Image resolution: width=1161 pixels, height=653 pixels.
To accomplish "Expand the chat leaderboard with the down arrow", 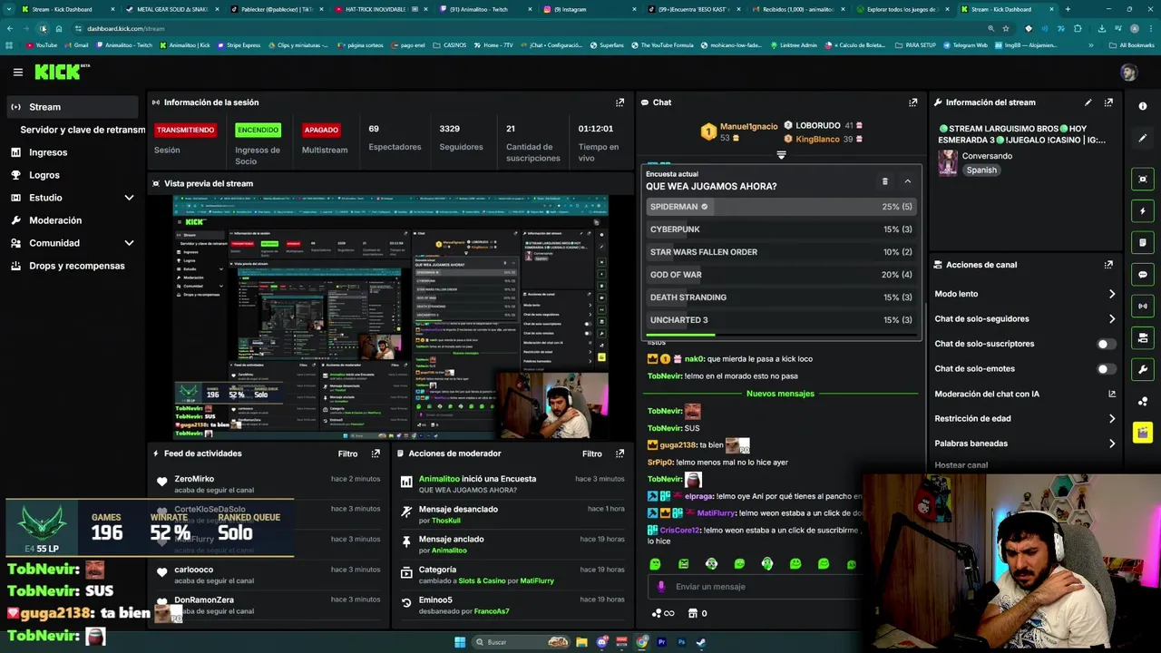I will tap(781, 155).
